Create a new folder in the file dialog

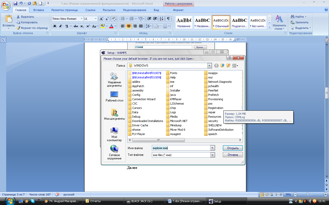tap(228, 66)
